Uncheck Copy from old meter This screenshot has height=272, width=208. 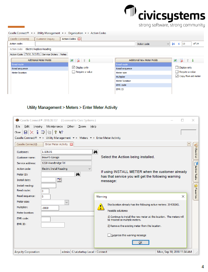(x=177, y=76)
